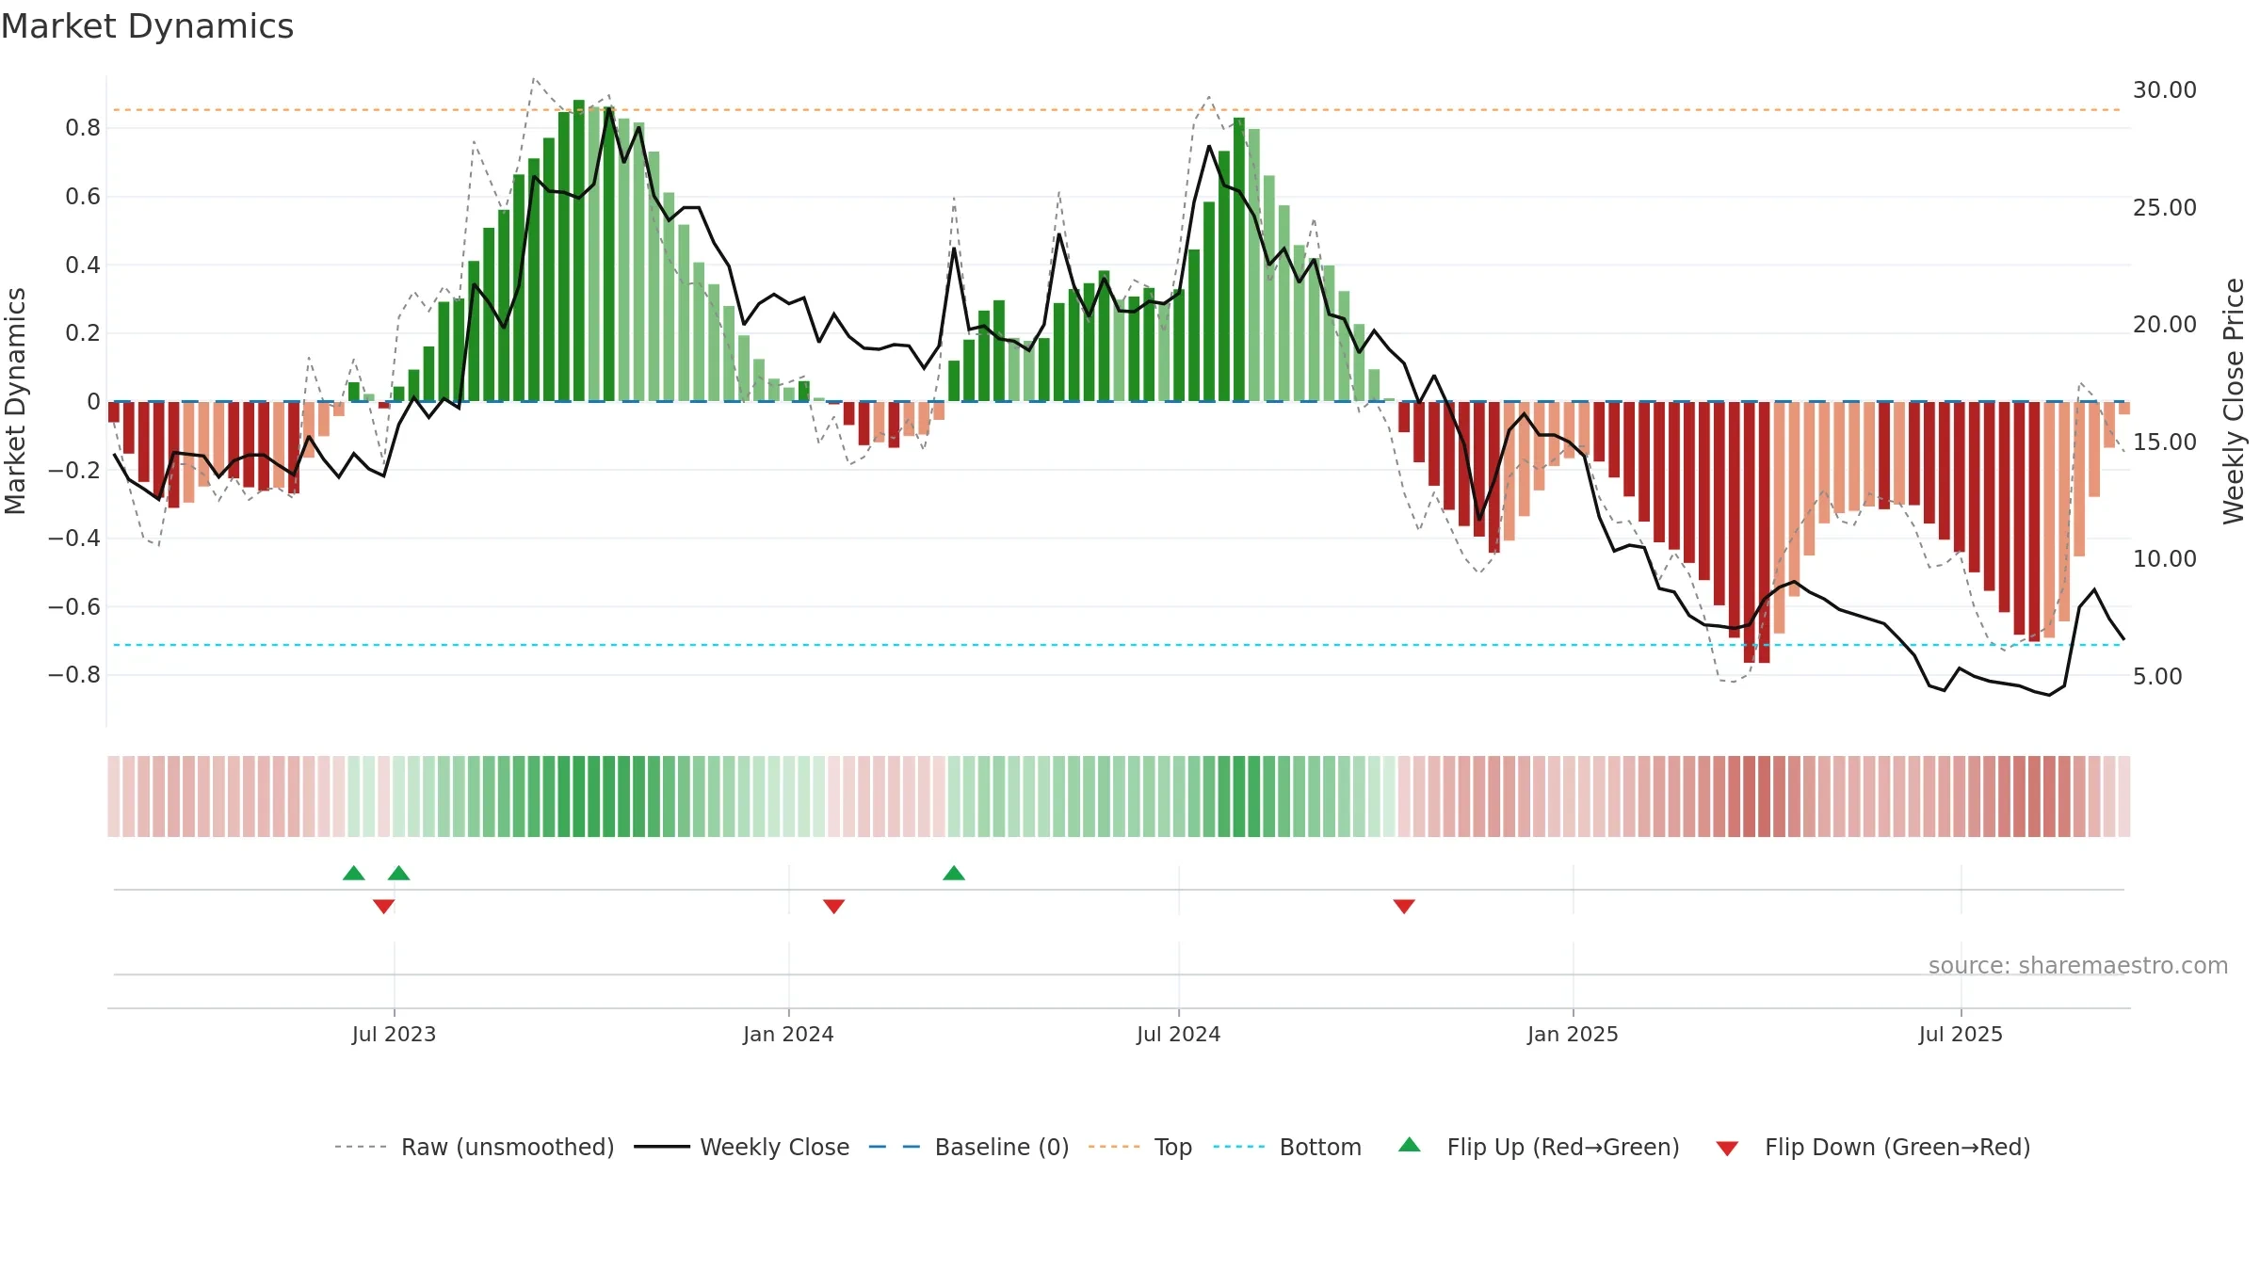Click the Jul 2024 axis label
This screenshot has width=2260, height=1271.
(1178, 1034)
